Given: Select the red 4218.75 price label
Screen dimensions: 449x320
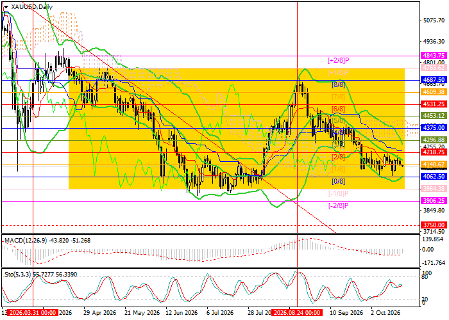Looking at the screenshot, I should click(x=434, y=152).
